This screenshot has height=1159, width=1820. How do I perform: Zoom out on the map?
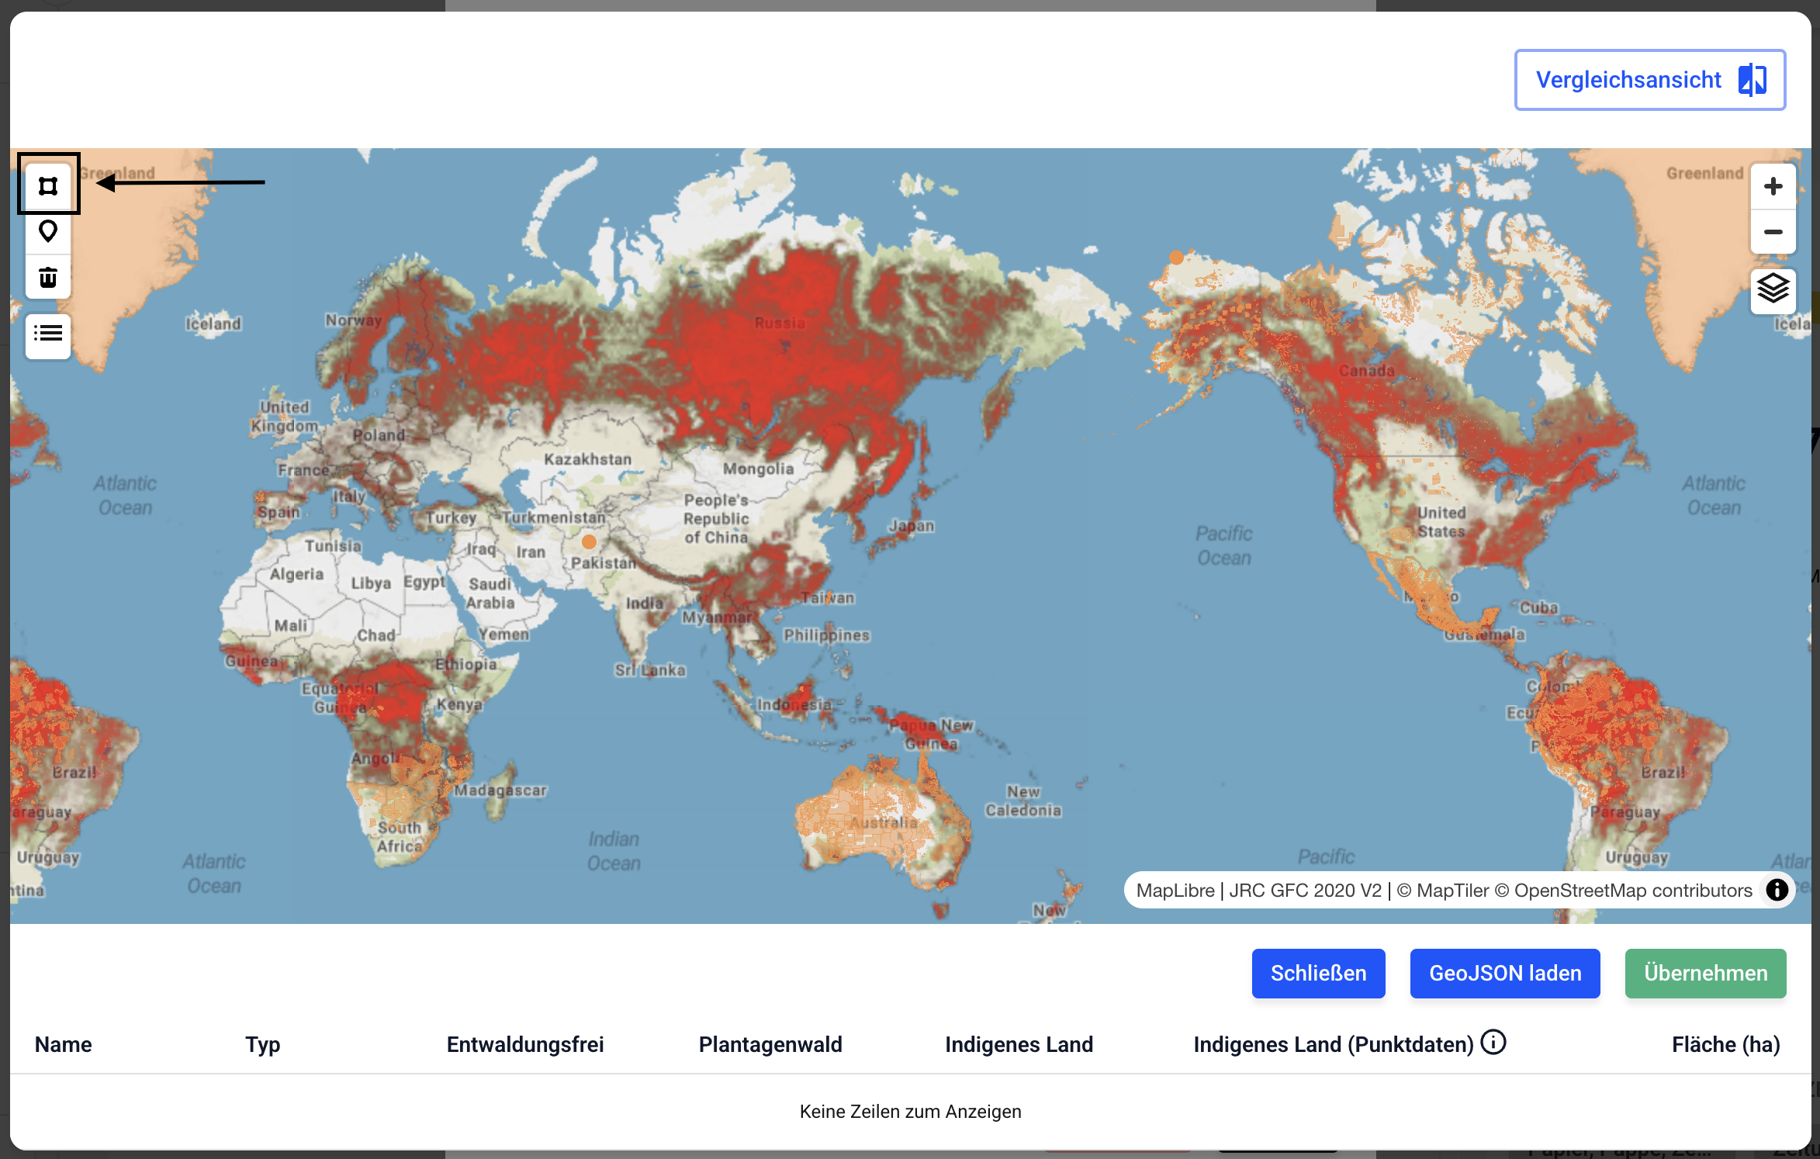pyautogui.click(x=1773, y=232)
